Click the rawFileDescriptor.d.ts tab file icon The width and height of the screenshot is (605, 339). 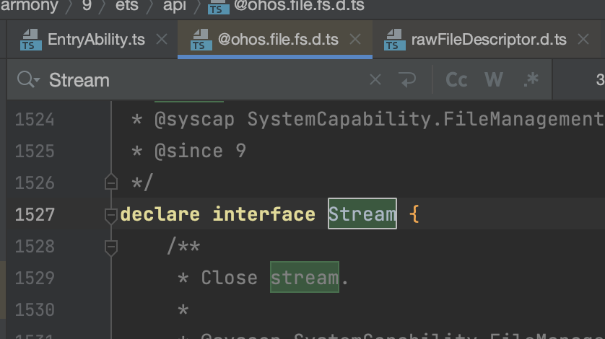click(394, 40)
